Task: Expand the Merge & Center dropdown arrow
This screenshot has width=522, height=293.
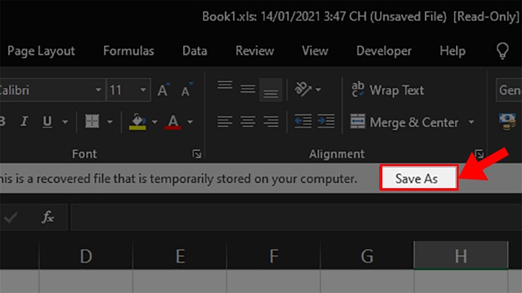Action: (472, 122)
